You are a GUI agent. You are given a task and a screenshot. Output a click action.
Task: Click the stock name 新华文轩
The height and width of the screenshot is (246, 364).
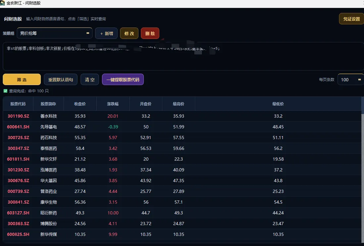click(x=49, y=159)
